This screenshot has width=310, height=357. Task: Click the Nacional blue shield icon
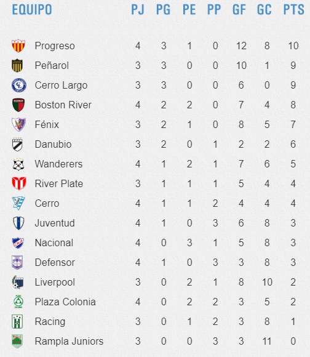(18, 243)
